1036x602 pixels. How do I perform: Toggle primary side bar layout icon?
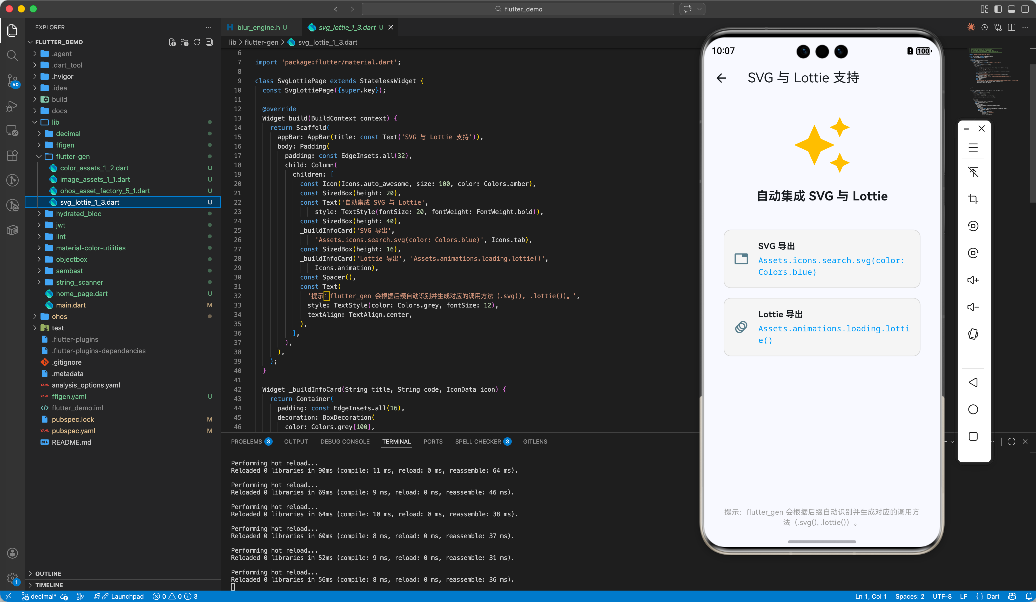[x=998, y=9]
